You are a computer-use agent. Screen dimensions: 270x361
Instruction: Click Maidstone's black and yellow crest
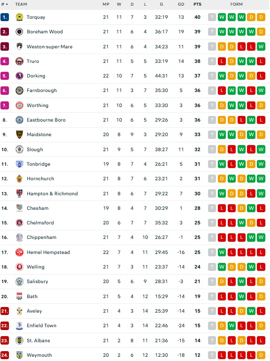click(x=19, y=134)
